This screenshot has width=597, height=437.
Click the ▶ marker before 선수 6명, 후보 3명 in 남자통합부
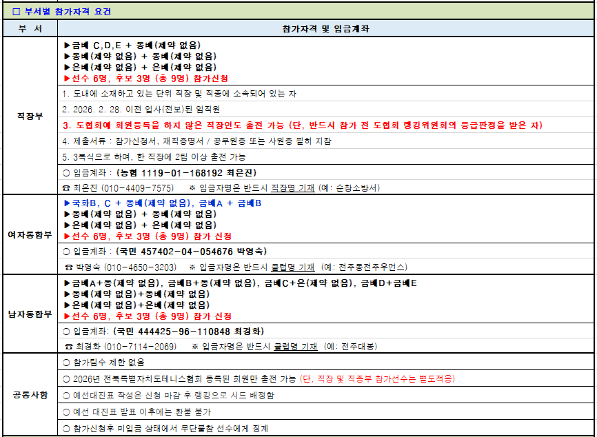(x=67, y=316)
